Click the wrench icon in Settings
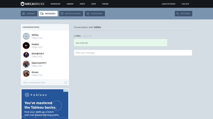 (177, 14)
